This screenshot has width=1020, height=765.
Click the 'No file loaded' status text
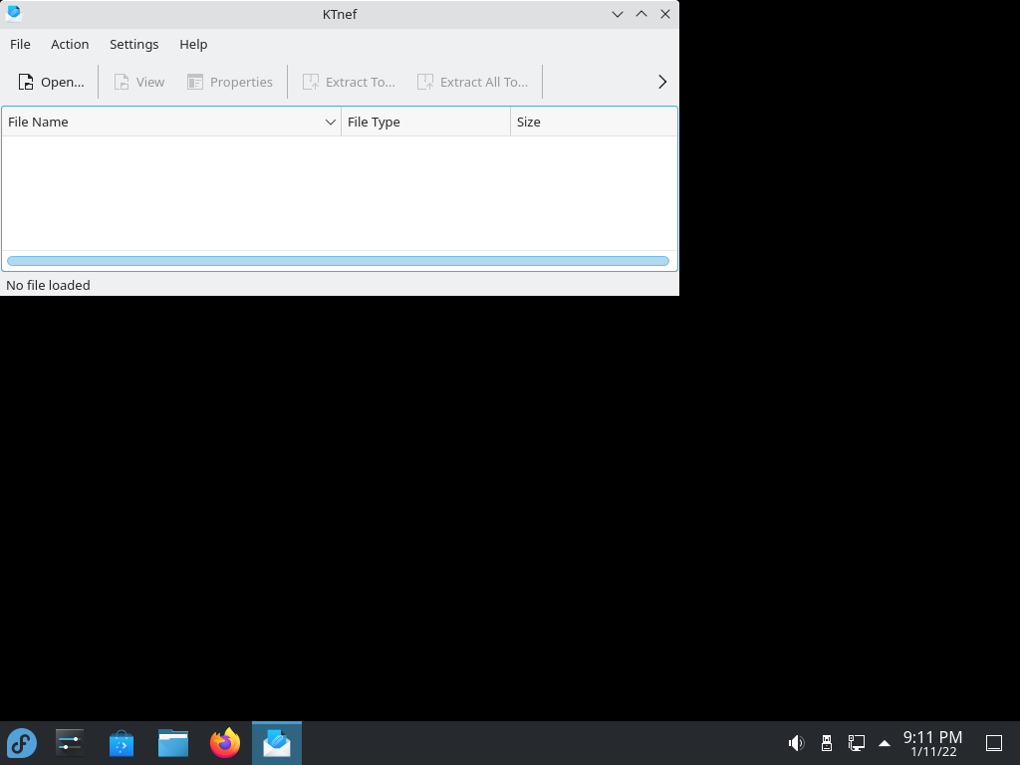pyautogui.click(x=48, y=285)
